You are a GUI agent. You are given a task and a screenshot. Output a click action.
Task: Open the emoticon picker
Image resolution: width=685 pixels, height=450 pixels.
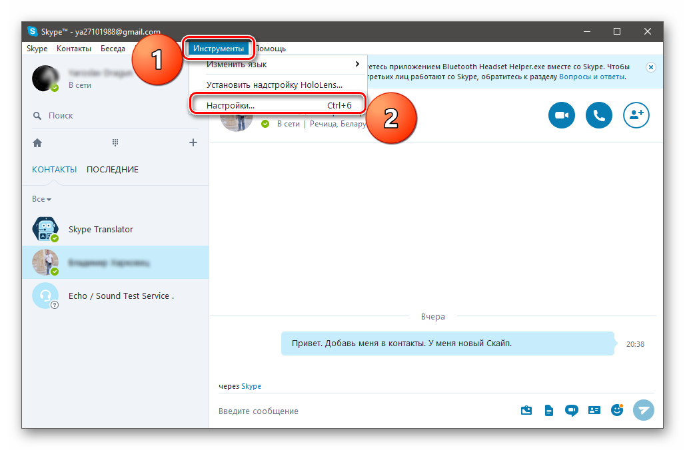coord(617,410)
